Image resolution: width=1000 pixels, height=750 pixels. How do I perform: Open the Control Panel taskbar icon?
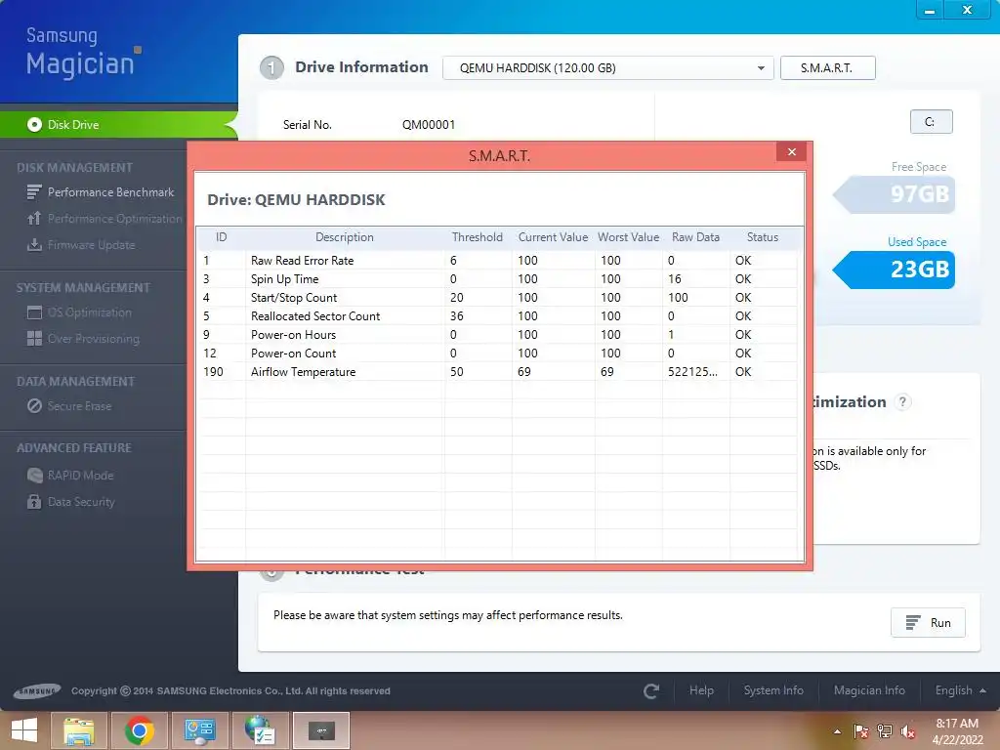click(x=199, y=730)
